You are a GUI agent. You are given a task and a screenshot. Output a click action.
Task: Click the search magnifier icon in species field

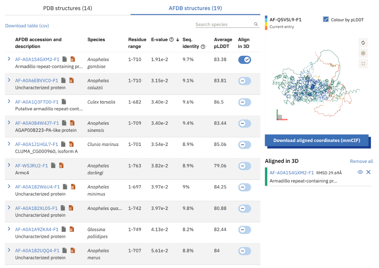tap(256, 24)
